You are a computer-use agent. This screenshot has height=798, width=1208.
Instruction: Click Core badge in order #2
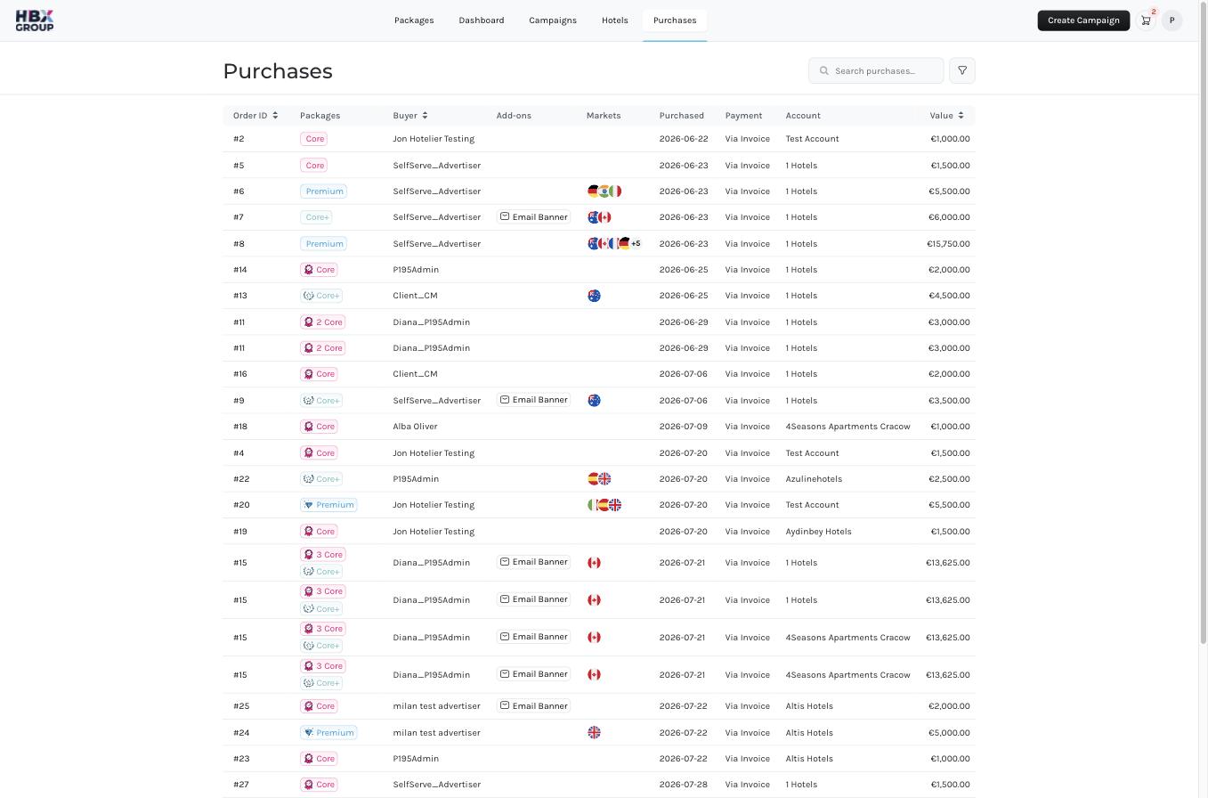point(313,139)
